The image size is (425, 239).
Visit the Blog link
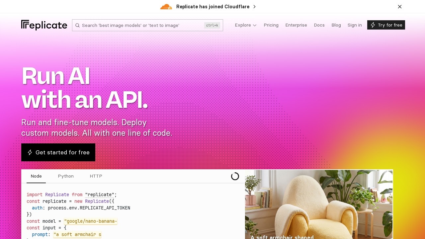click(x=336, y=25)
